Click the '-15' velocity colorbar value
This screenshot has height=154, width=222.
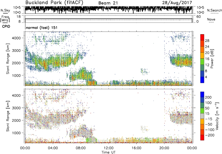tap(209, 119)
